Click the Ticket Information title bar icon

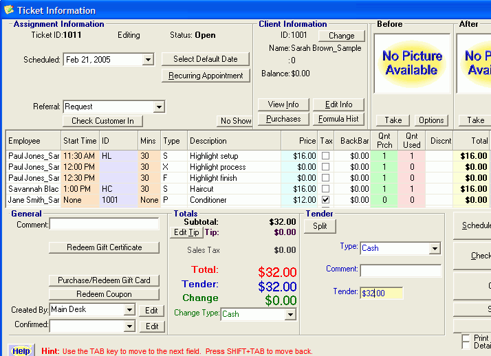click(x=9, y=10)
